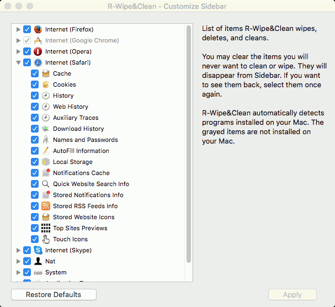Click the red Opera icon
This screenshot has height=307, width=335.
[38, 51]
